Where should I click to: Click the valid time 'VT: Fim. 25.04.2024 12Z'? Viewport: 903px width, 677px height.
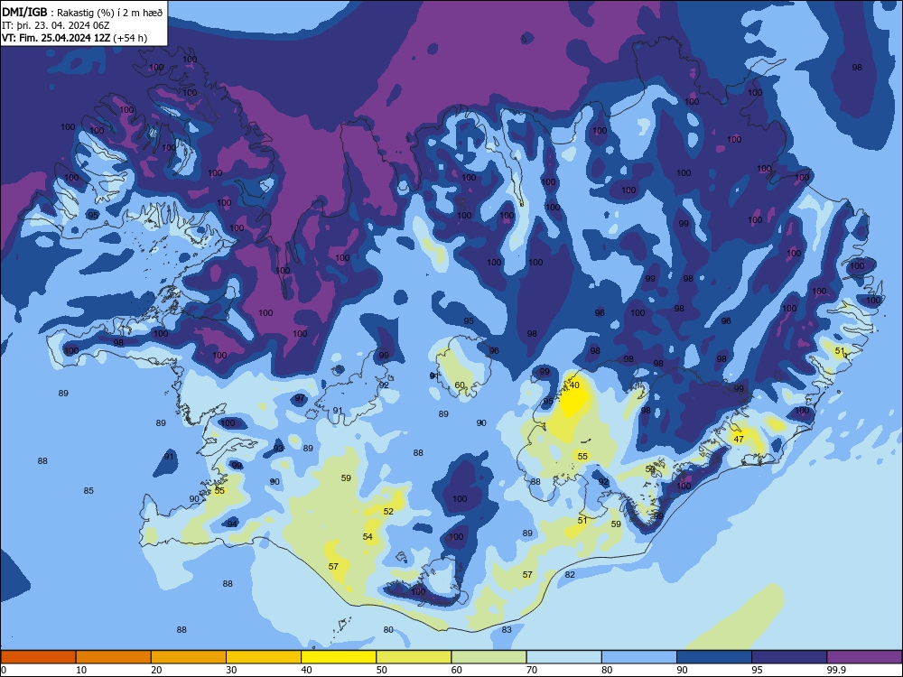56,38
